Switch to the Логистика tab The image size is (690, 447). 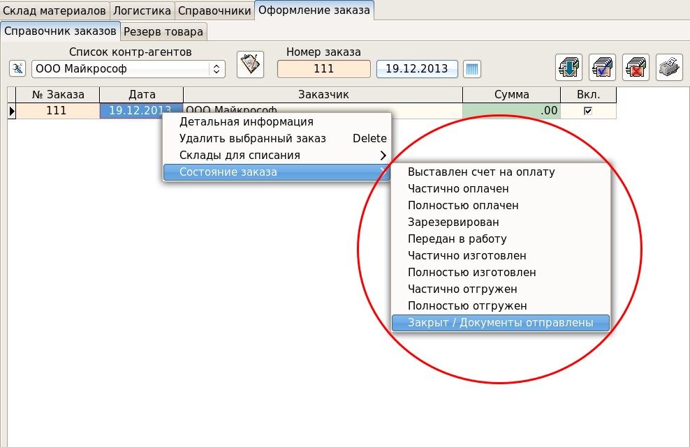pos(142,10)
